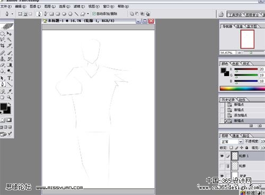Select the Elliptical Marquee tool
The image size is (265, 195).
3,33
